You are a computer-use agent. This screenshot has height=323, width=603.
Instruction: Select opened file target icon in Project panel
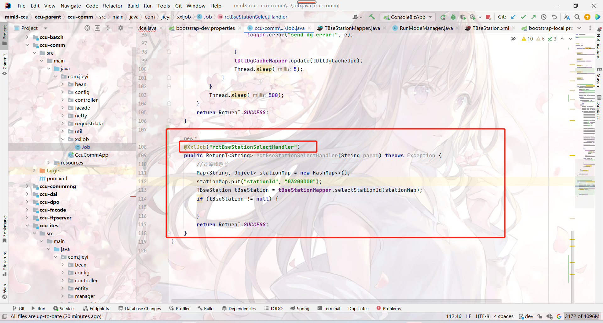(87, 28)
